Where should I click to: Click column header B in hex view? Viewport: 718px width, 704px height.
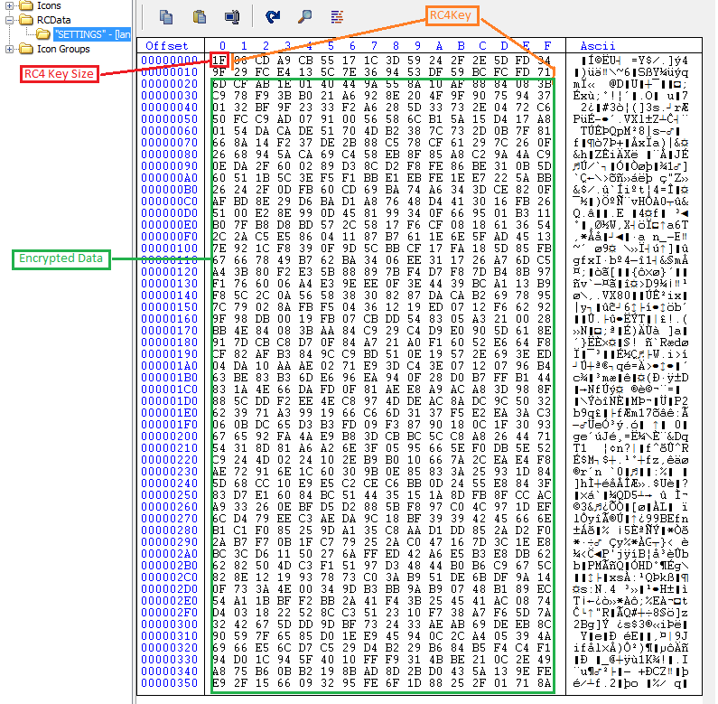[x=461, y=46]
